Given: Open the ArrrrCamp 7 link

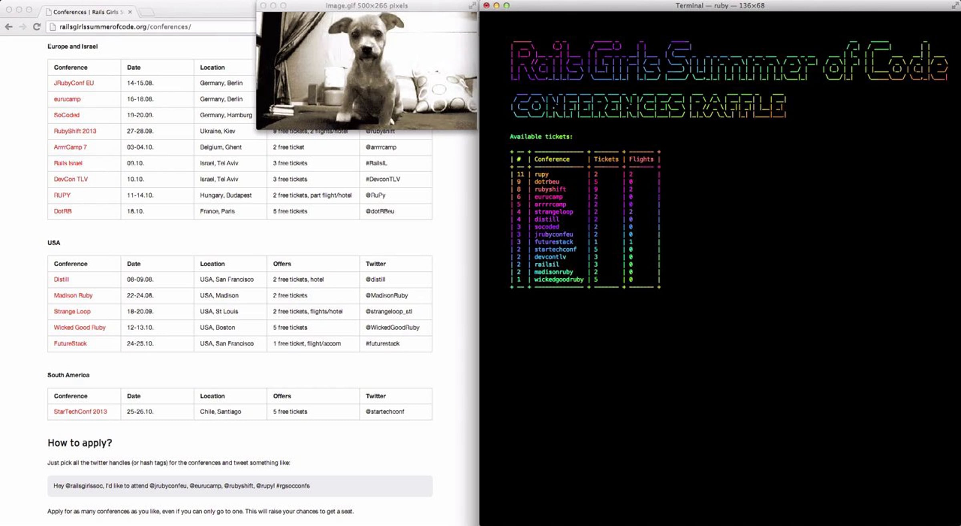Looking at the screenshot, I should click(70, 147).
